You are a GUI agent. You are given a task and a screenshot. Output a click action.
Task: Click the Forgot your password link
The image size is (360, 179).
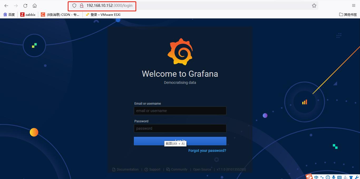[207, 151]
